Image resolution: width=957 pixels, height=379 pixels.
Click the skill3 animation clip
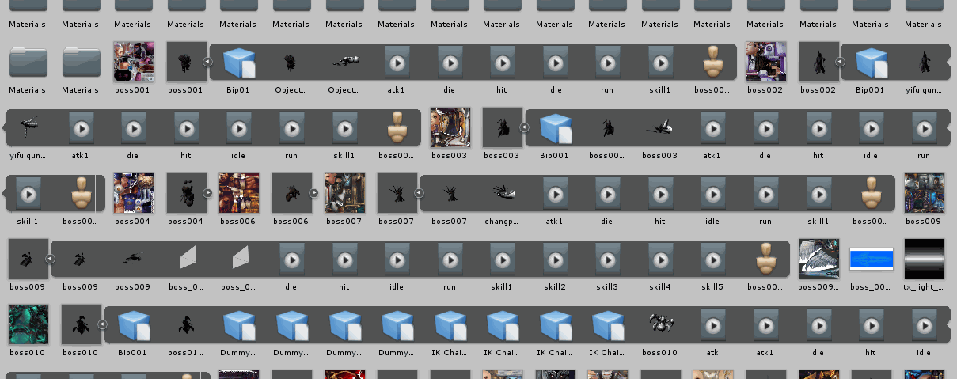tap(607, 259)
